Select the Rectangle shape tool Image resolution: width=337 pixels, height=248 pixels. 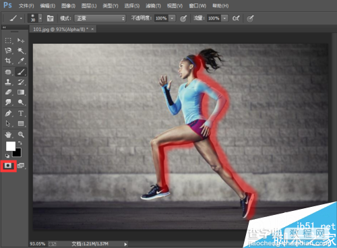[21, 123]
